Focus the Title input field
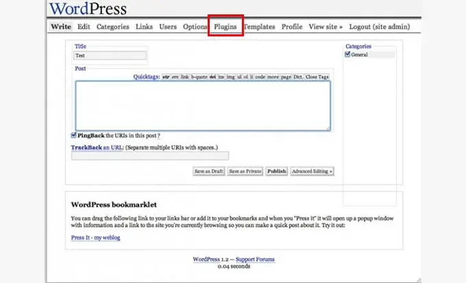 pyautogui.click(x=110, y=56)
